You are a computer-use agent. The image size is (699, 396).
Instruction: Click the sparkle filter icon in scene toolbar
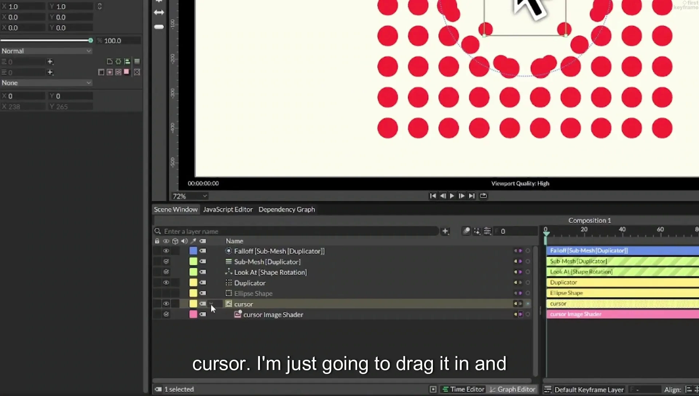click(477, 231)
